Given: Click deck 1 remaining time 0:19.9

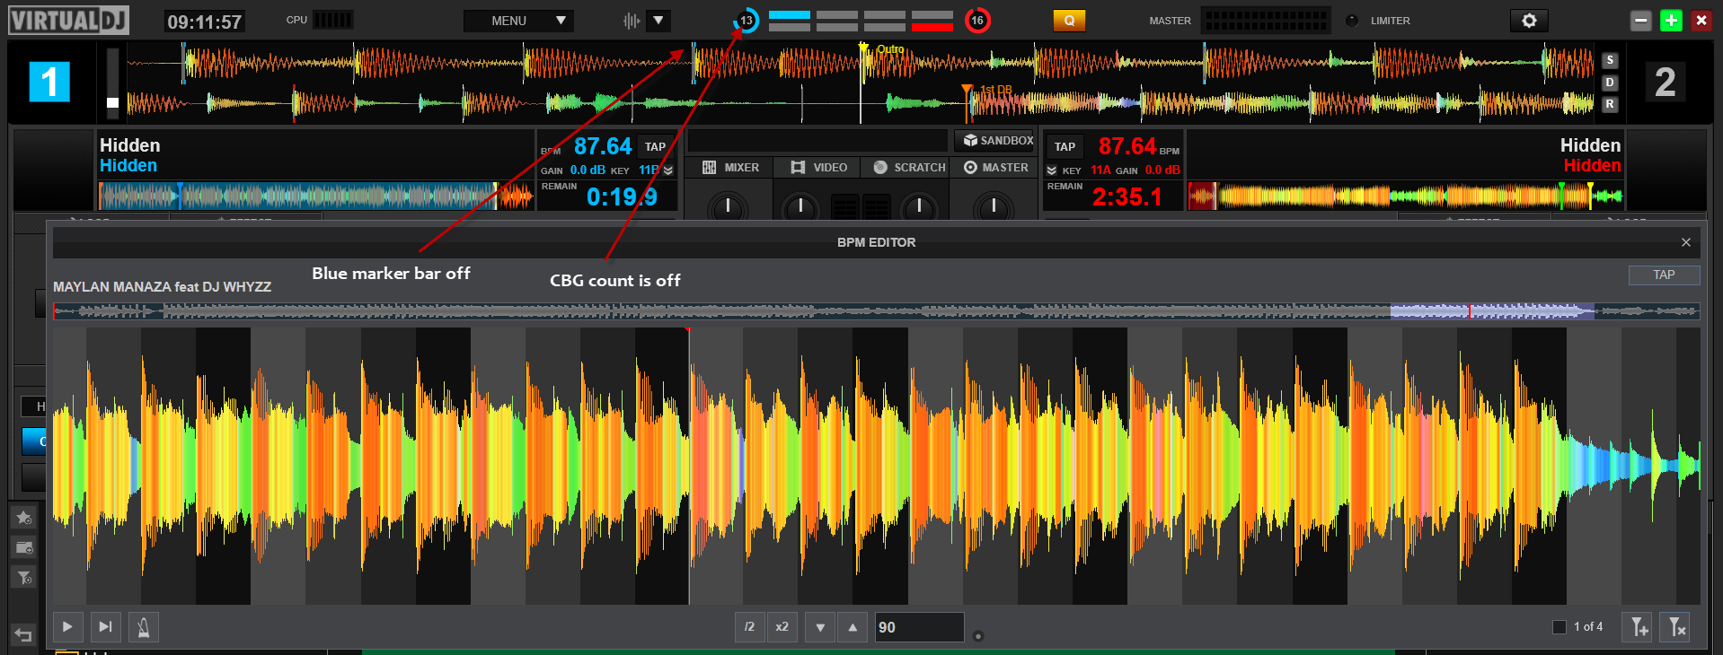Looking at the screenshot, I should click(x=622, y=196).
